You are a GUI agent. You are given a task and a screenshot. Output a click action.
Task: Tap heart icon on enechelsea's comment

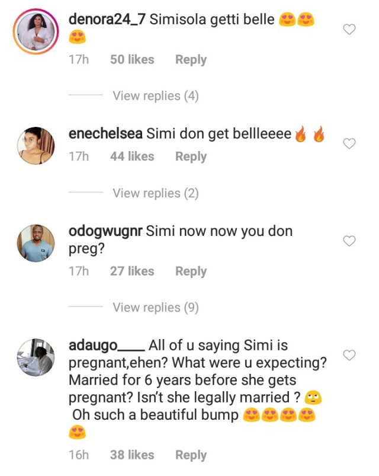pos(349,143)
